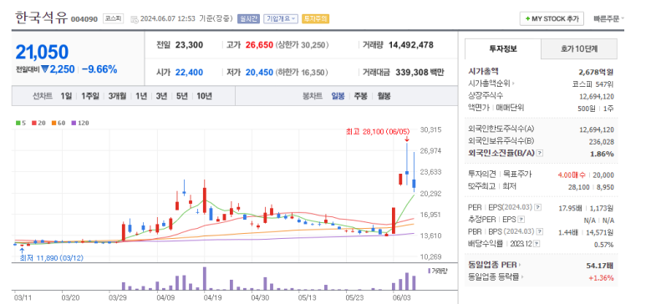Image resolution: width=646 pixels, height=304 pixels.
Task: Click the 0.57% dividend yield value
Action: pos(604,245)
